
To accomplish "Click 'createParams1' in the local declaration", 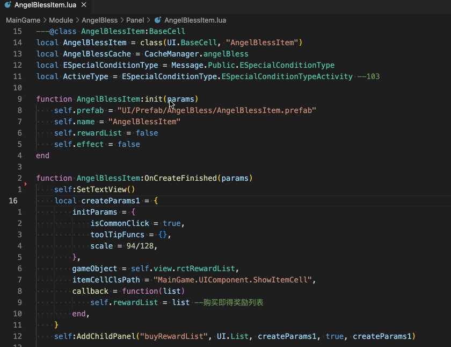I will pos(111,201).
